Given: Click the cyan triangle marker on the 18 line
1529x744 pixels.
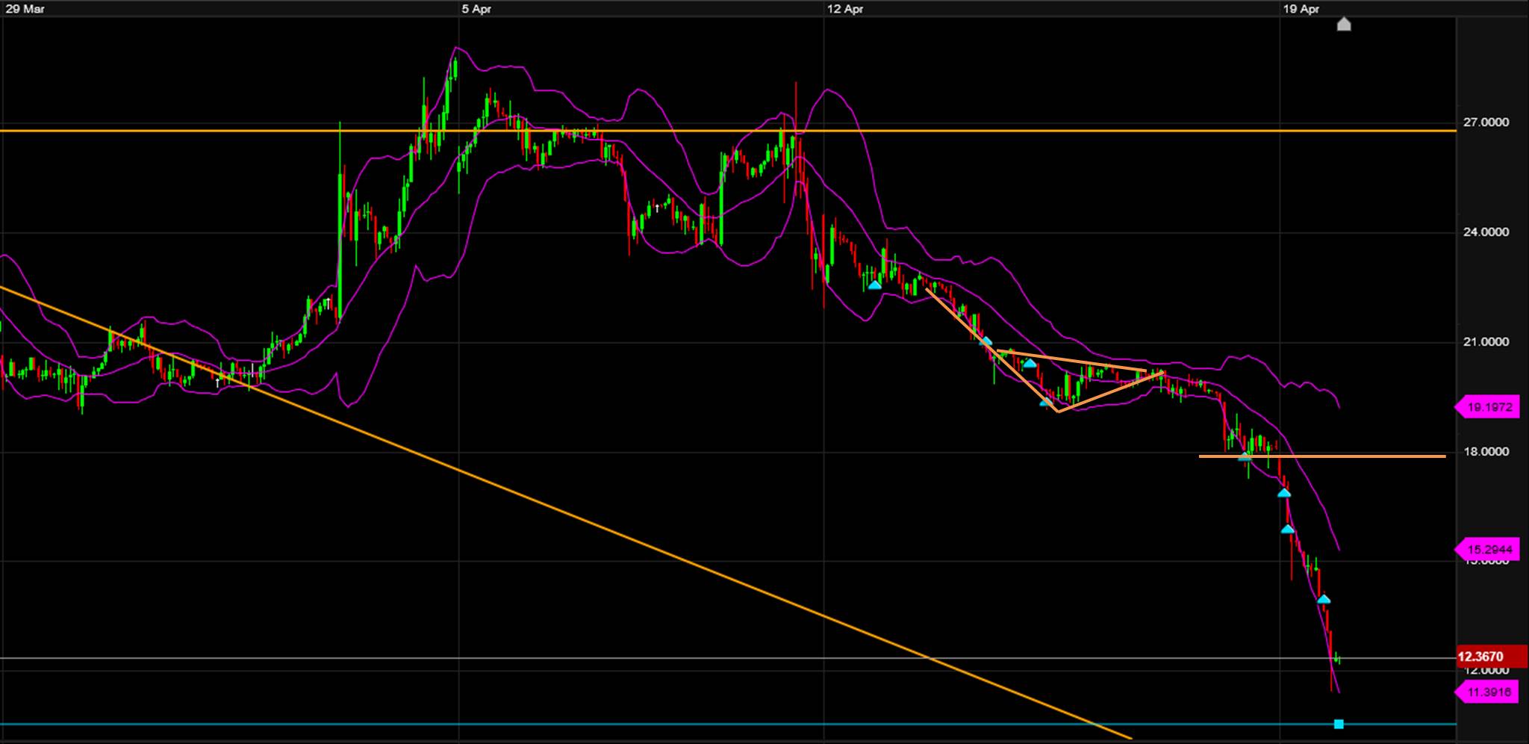Looking at the screenshot, I should (1245, 456).
